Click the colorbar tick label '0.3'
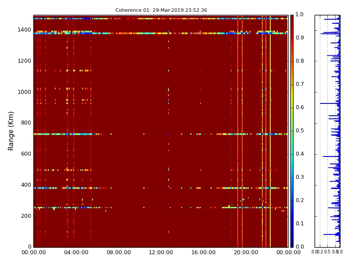Image resolution: width=351 pixels, height=263 pixels. [x=300, y=177]
